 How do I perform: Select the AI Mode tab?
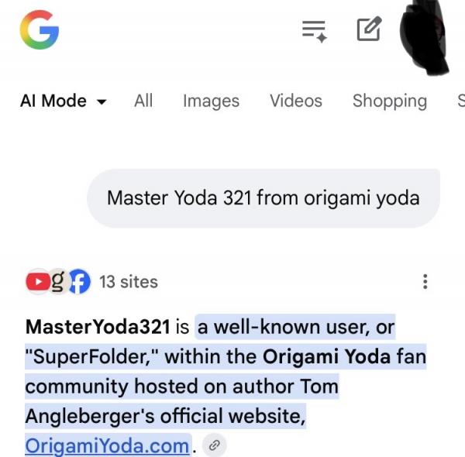click(64, 101)
